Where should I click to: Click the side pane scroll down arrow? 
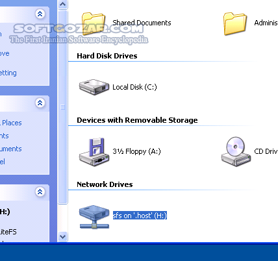tap(63, 236)
